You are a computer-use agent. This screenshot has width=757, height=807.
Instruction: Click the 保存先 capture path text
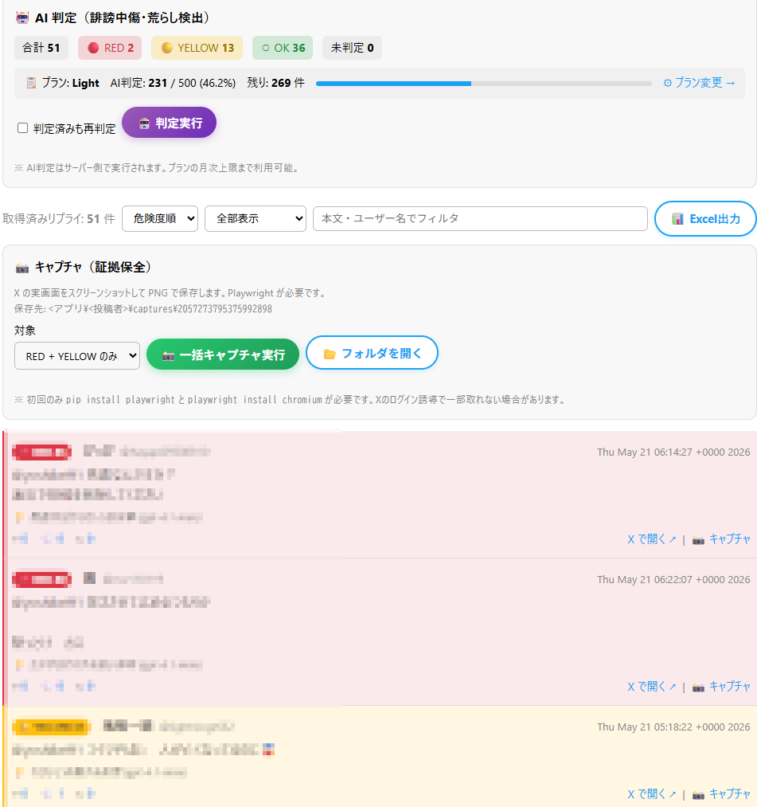coord(143,309)
